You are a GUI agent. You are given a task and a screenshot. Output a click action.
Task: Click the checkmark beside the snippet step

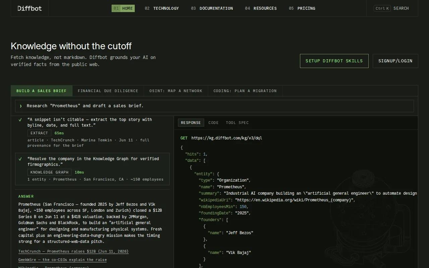tap(20, 120)
